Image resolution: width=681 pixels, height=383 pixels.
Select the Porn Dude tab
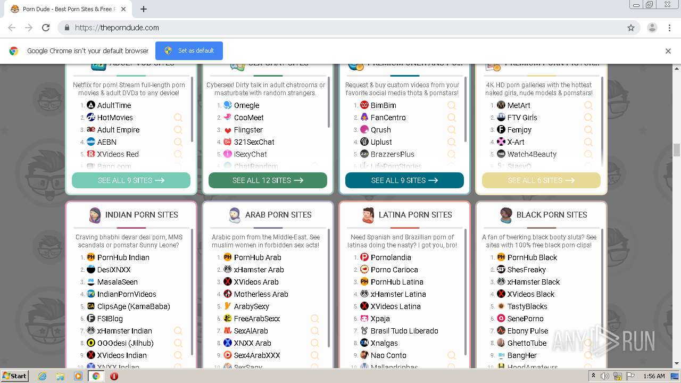click(x=68, y=9)
